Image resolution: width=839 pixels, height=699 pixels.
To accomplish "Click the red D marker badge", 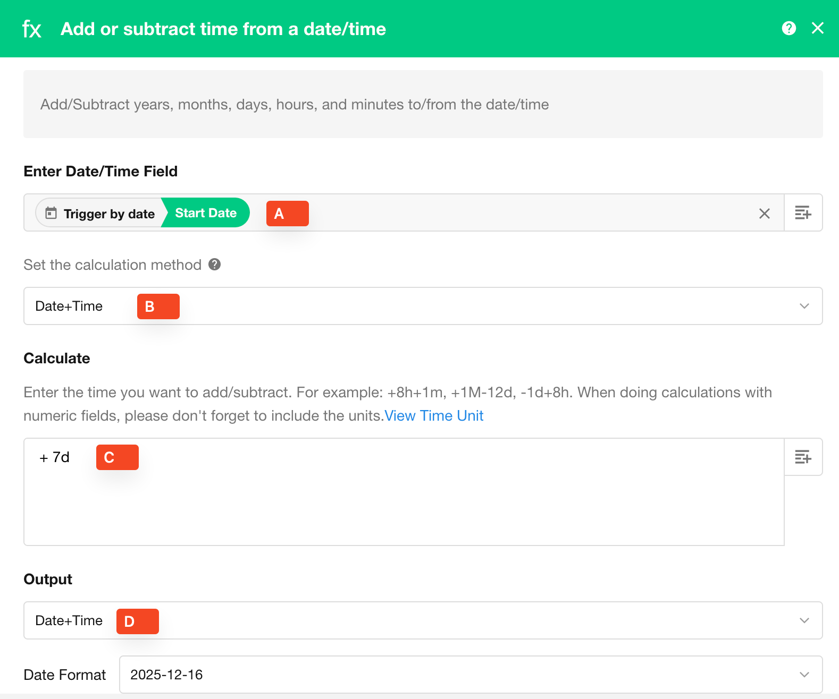I will click(137, 621).
